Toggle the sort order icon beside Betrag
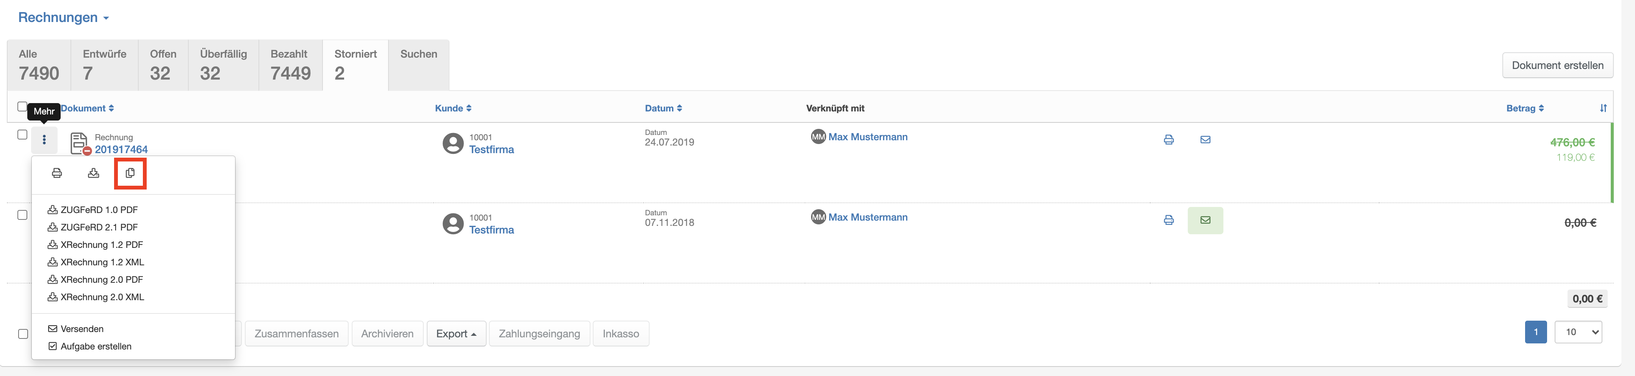 click(1603, 109)
